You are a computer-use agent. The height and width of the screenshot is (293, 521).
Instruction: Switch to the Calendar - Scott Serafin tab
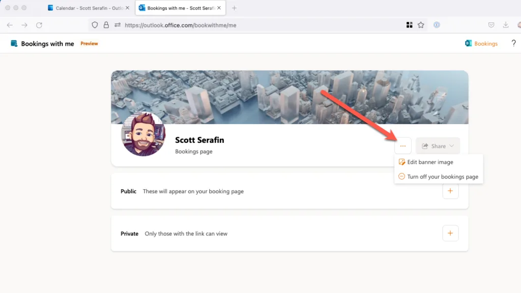click(x=88, y=8)
